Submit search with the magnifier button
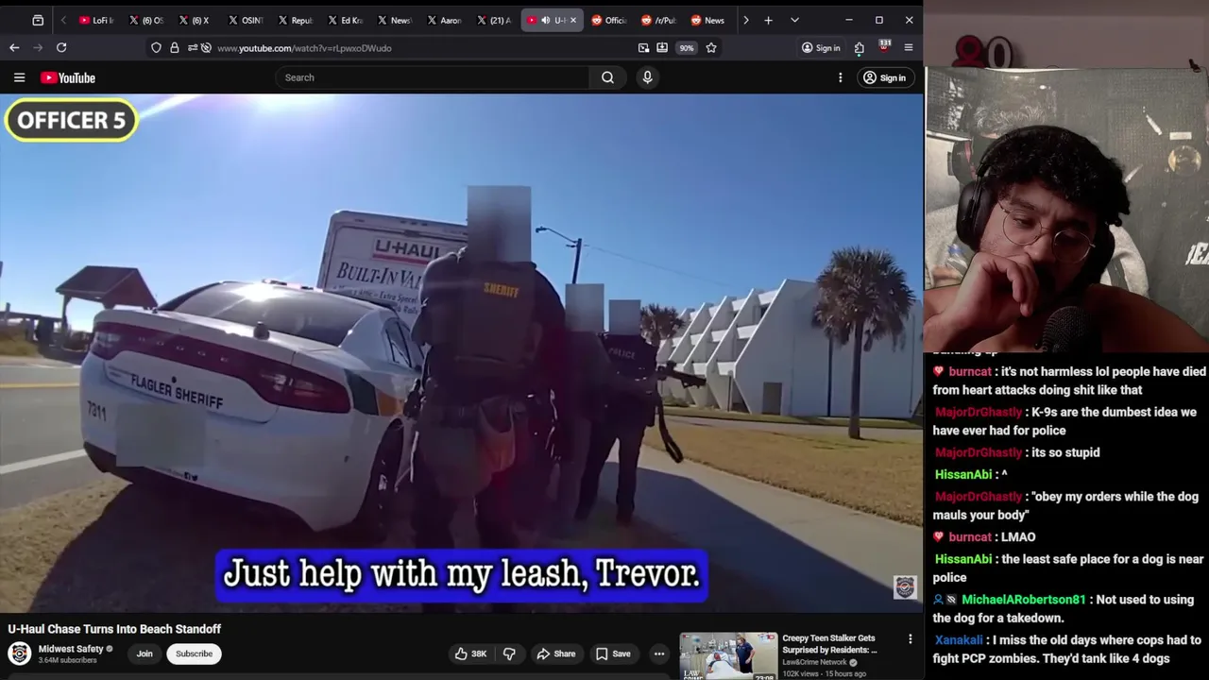 tap(608, 77)
